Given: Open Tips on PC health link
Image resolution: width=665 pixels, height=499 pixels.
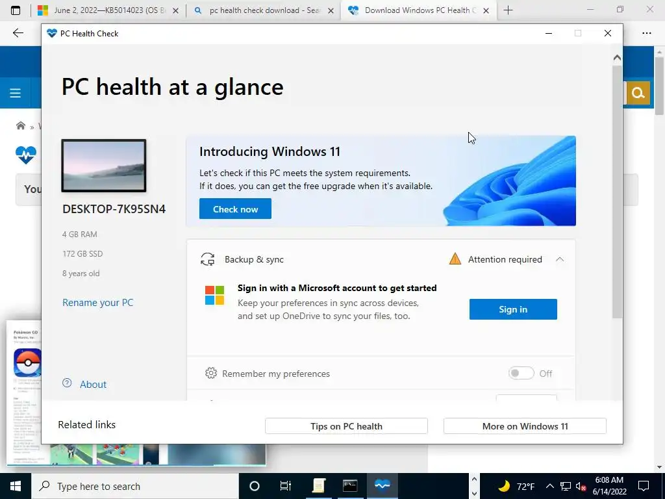Looking at the screenshot, I should click(x=346, y=426).
